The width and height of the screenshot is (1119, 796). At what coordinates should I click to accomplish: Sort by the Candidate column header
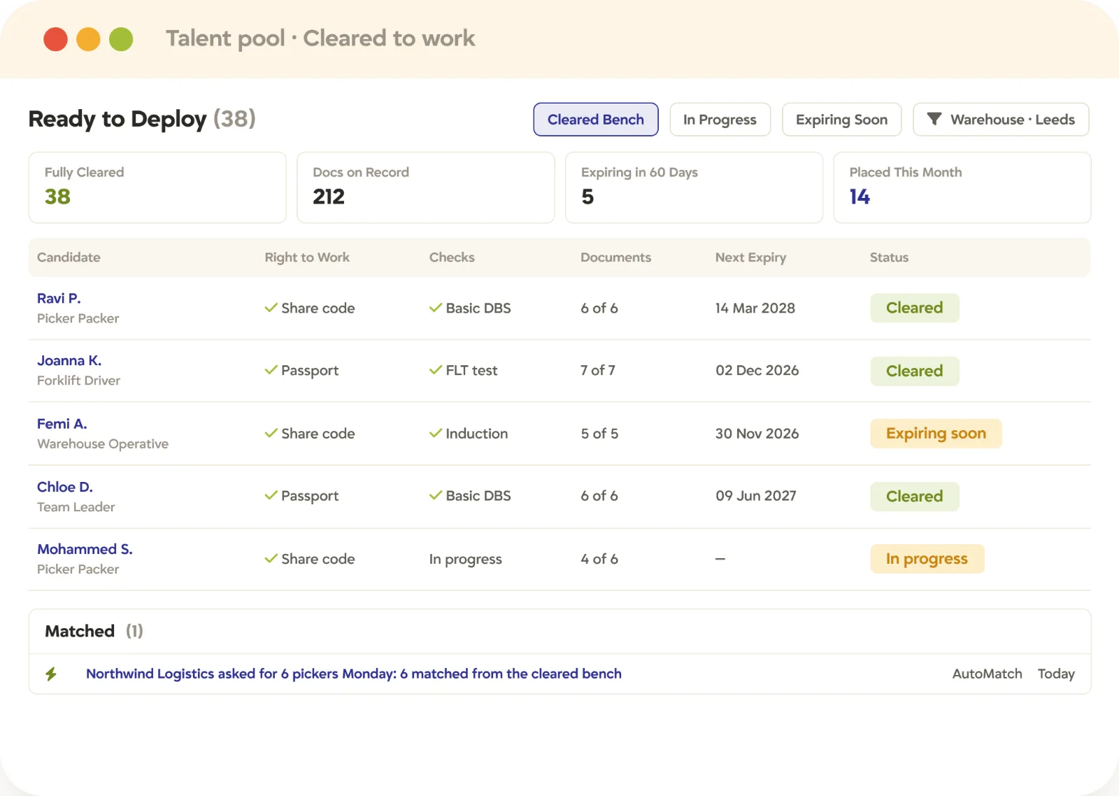[x=69, y=257]
